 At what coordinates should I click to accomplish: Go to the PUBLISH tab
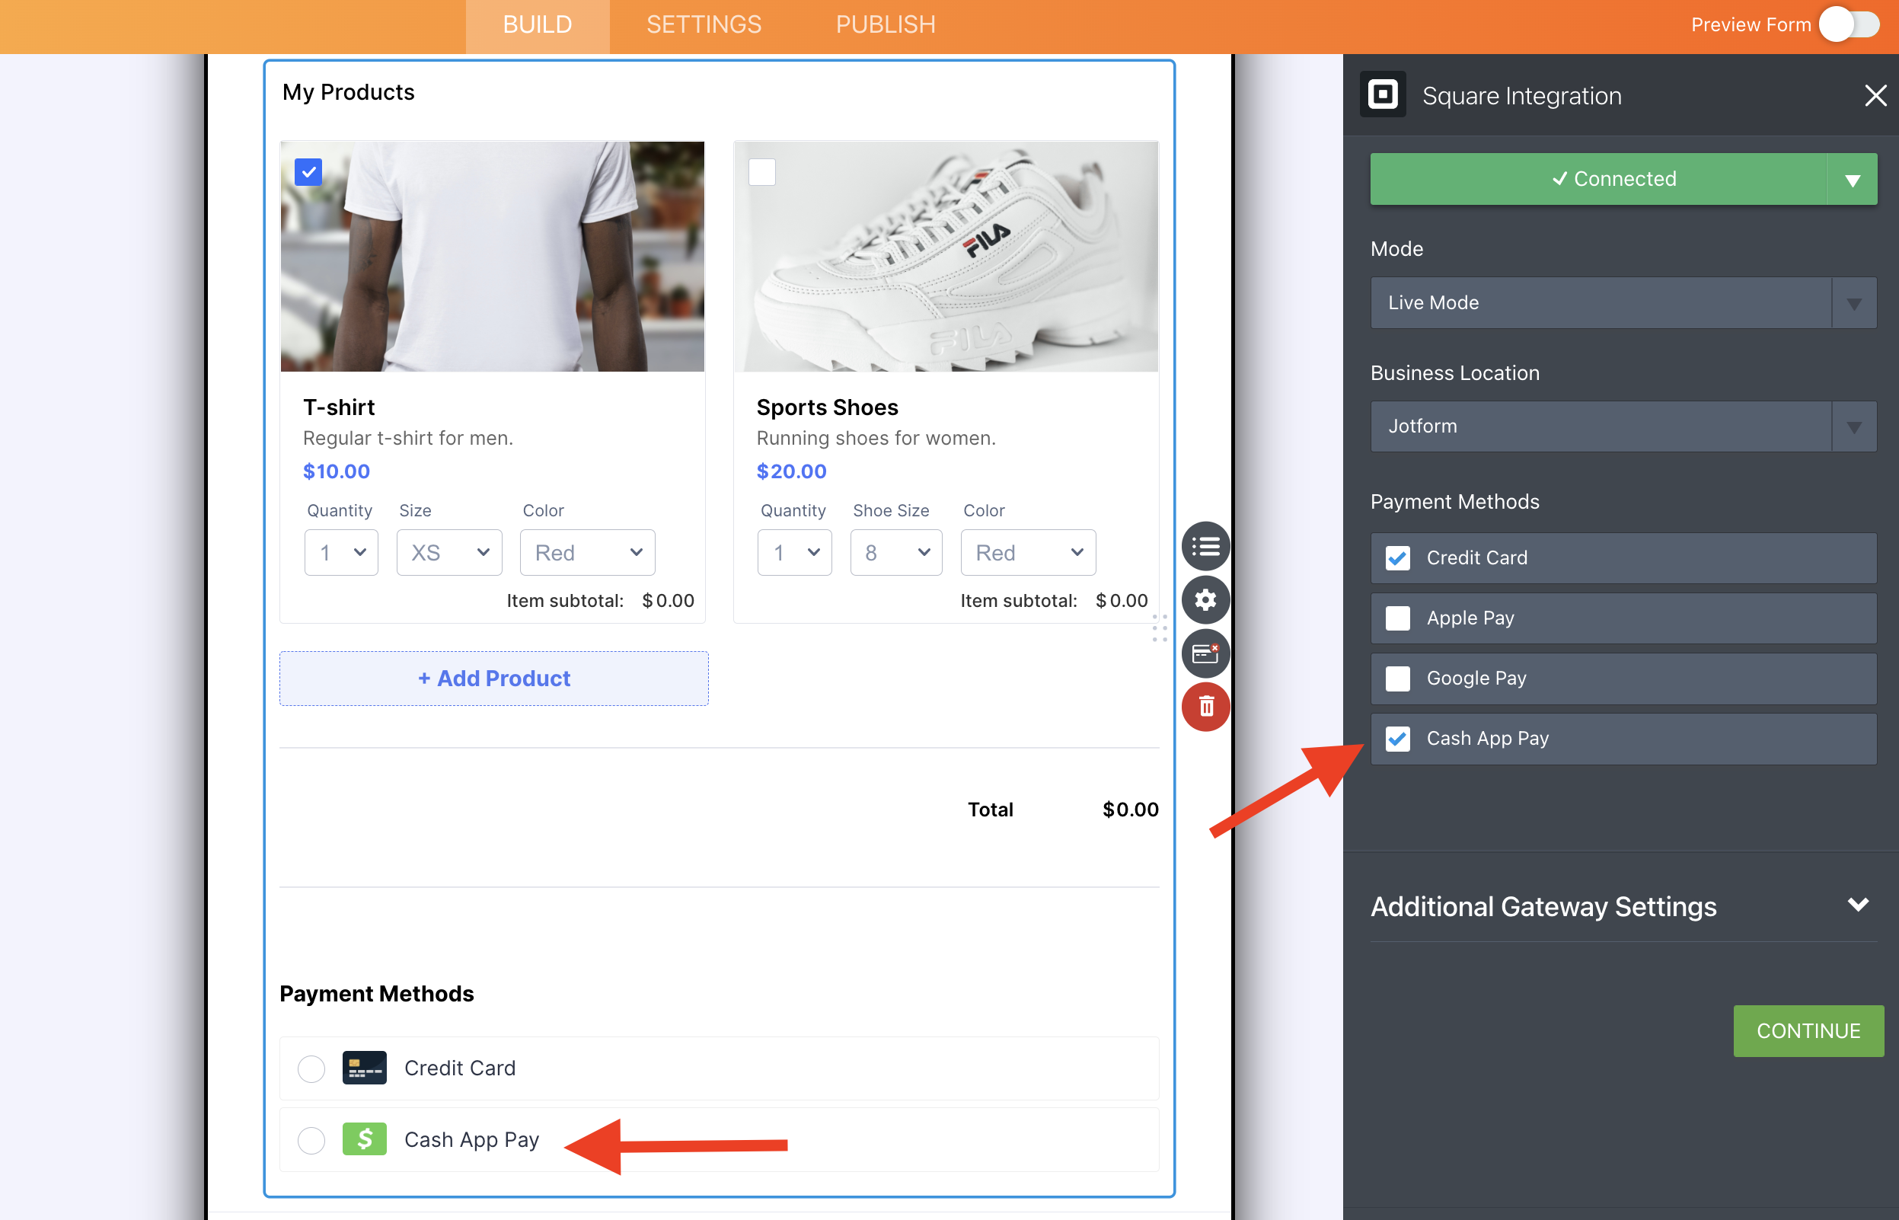[886, 24]
